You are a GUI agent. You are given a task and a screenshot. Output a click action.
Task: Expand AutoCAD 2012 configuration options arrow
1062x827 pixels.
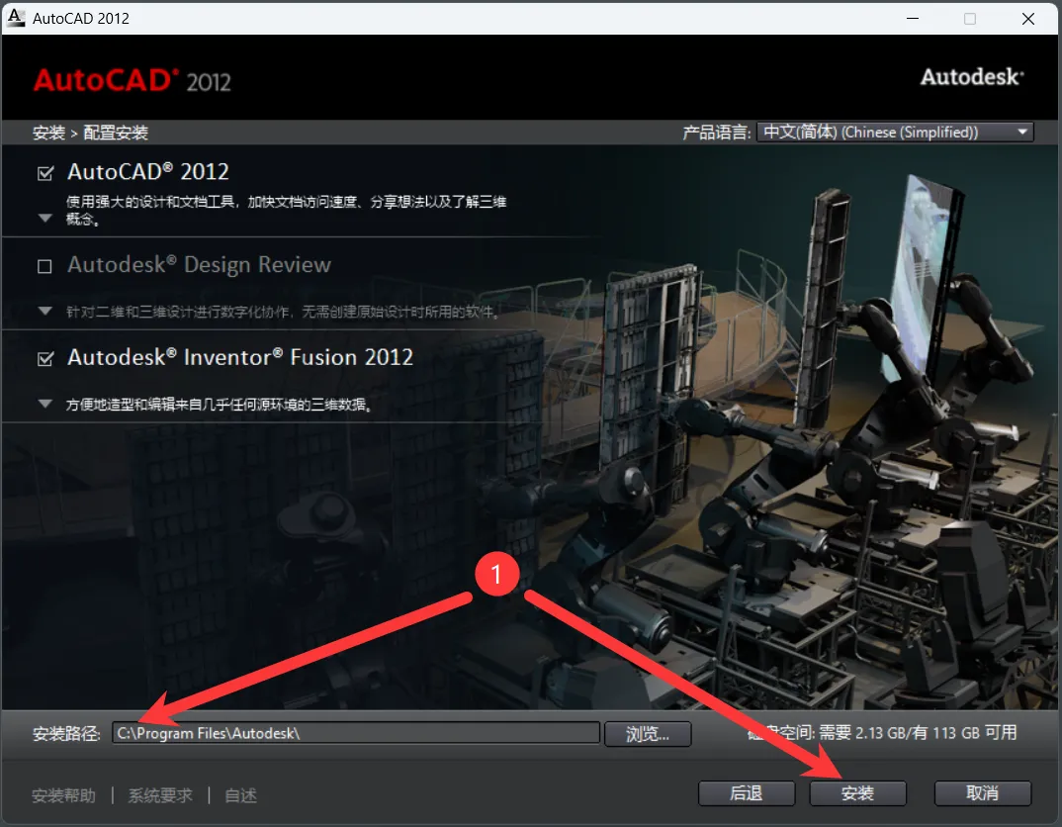[x=45, y=218]
